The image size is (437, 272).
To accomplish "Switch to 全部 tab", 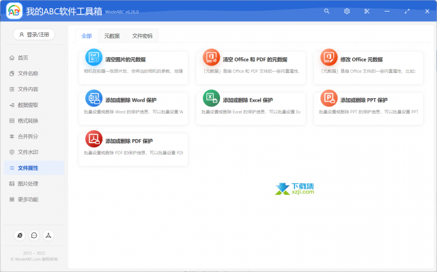I will (87, 36).
